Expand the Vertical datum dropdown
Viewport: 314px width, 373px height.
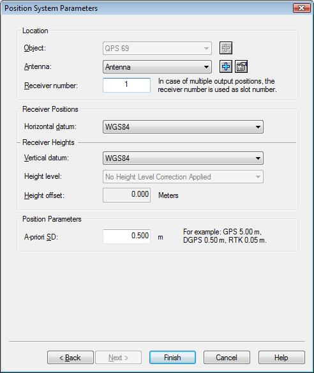point(183,158)
